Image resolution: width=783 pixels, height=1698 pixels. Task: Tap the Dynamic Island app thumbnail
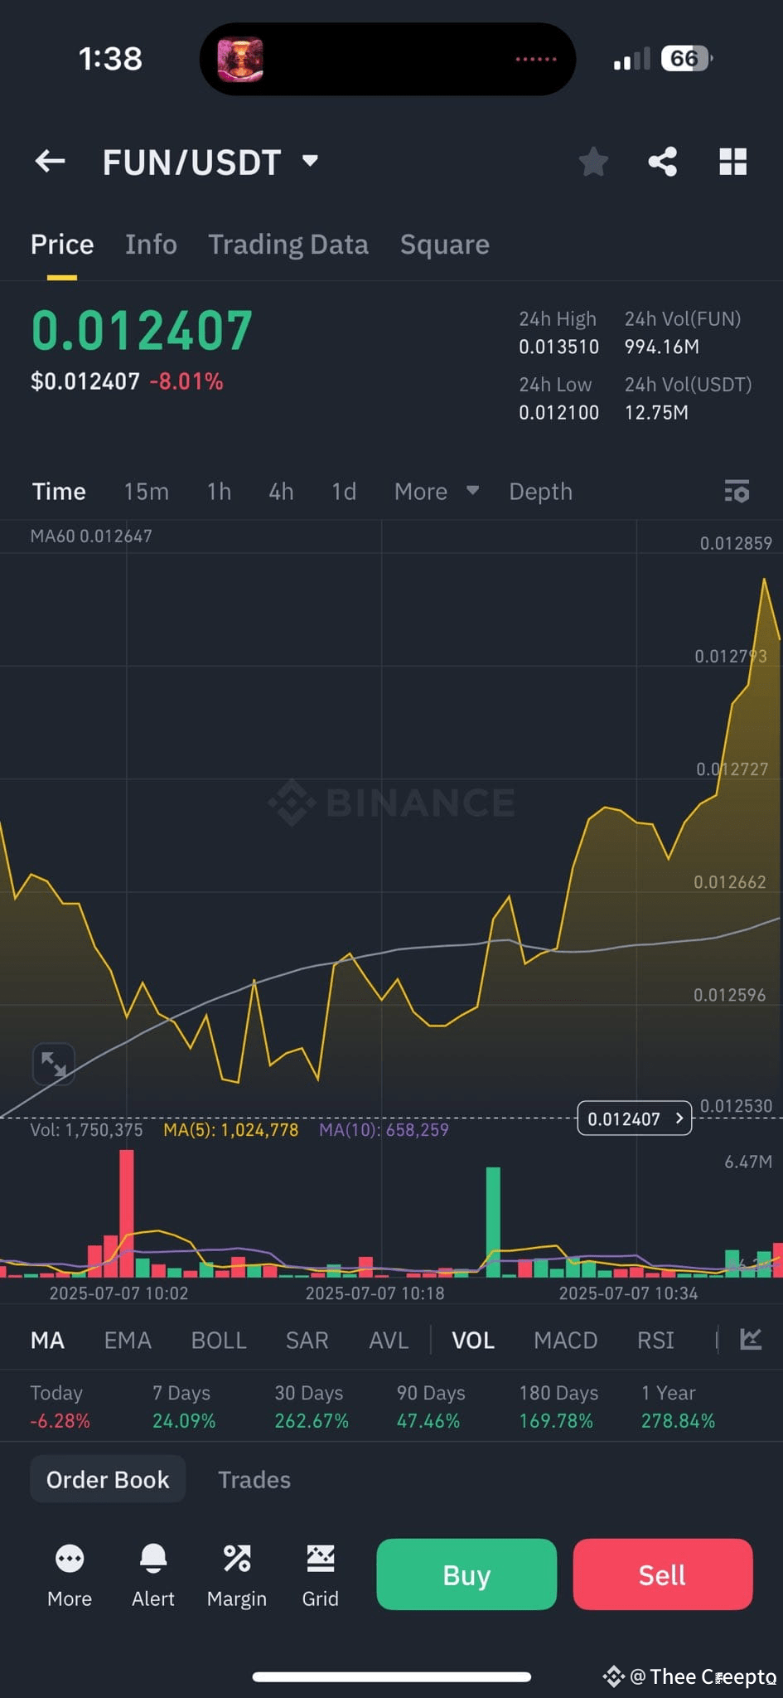[x=240, y=60]
